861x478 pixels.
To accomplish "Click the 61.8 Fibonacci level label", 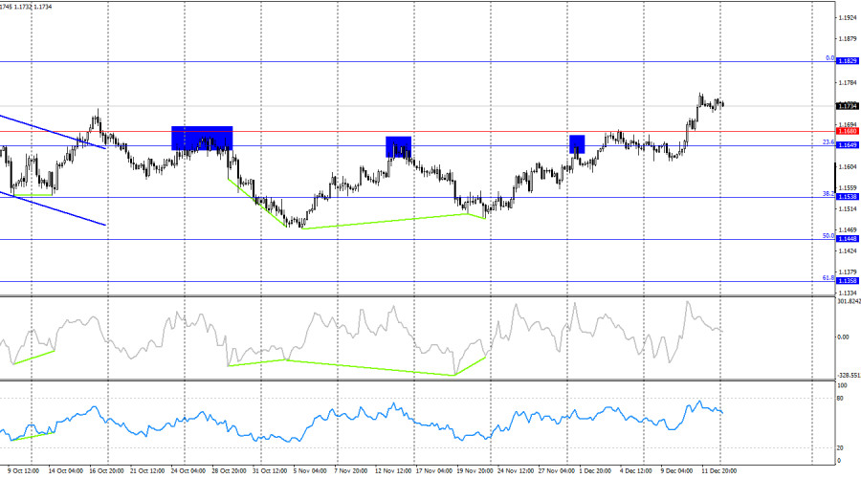I will point(828,278).
